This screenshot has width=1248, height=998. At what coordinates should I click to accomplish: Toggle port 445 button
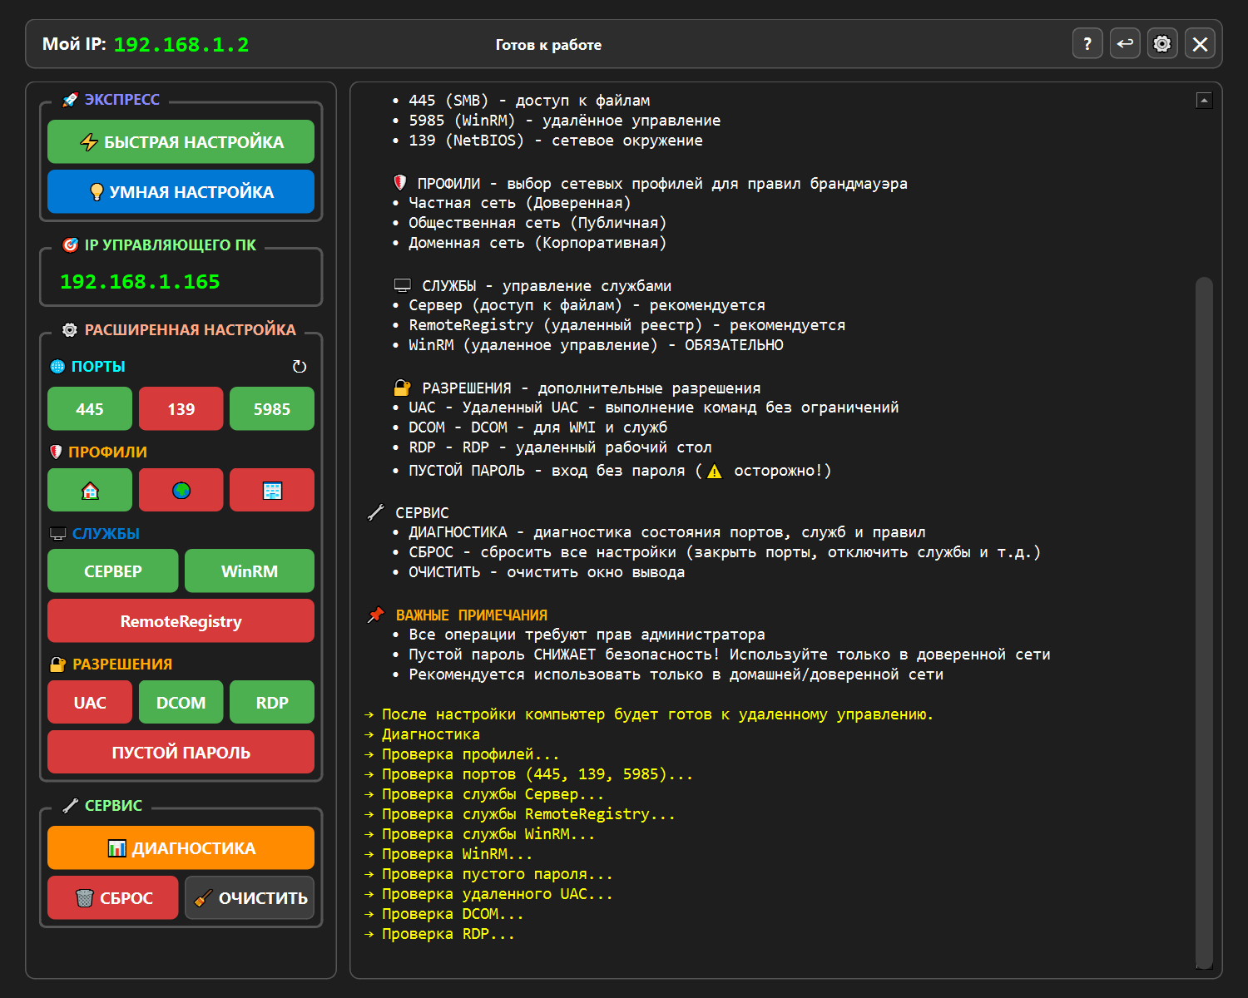(x=90, y=408)
